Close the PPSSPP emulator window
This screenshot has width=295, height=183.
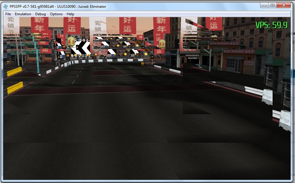point(285,5)
